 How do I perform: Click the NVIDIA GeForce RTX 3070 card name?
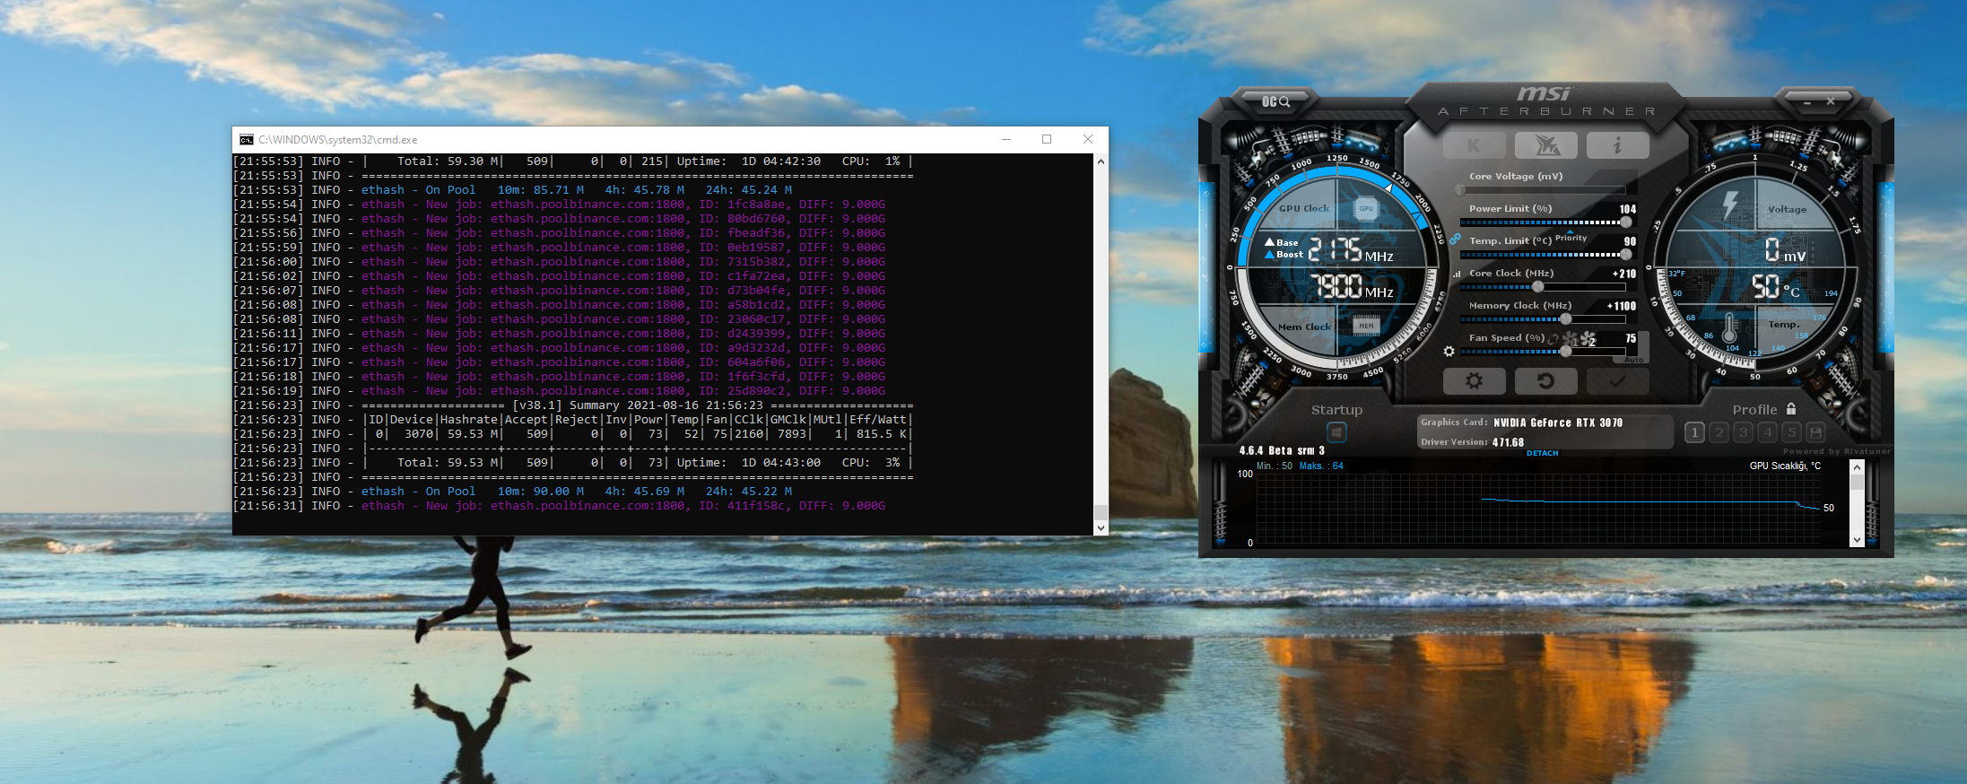[1558, 422]
